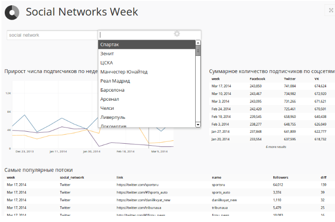This screenshot has width=335, height=222.
Task: Click the dropdown list scrollbar thumb
Action: [198, 51]
